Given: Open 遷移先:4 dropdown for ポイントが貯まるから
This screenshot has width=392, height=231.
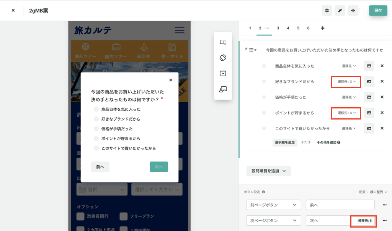Looking at the screenshot, I should 346,113.
